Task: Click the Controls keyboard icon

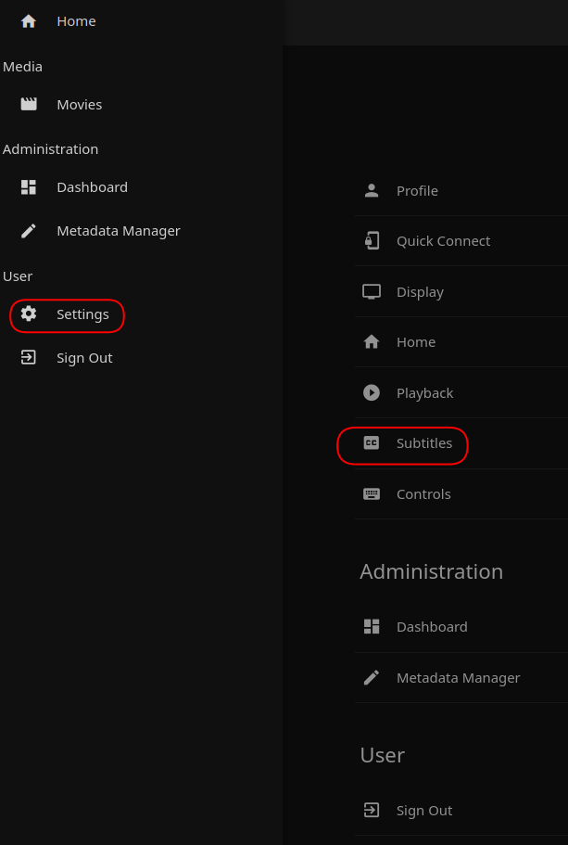Action: point(372,494)
